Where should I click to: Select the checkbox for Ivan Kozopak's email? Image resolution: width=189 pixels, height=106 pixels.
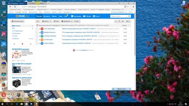click(x=37, y=39)
